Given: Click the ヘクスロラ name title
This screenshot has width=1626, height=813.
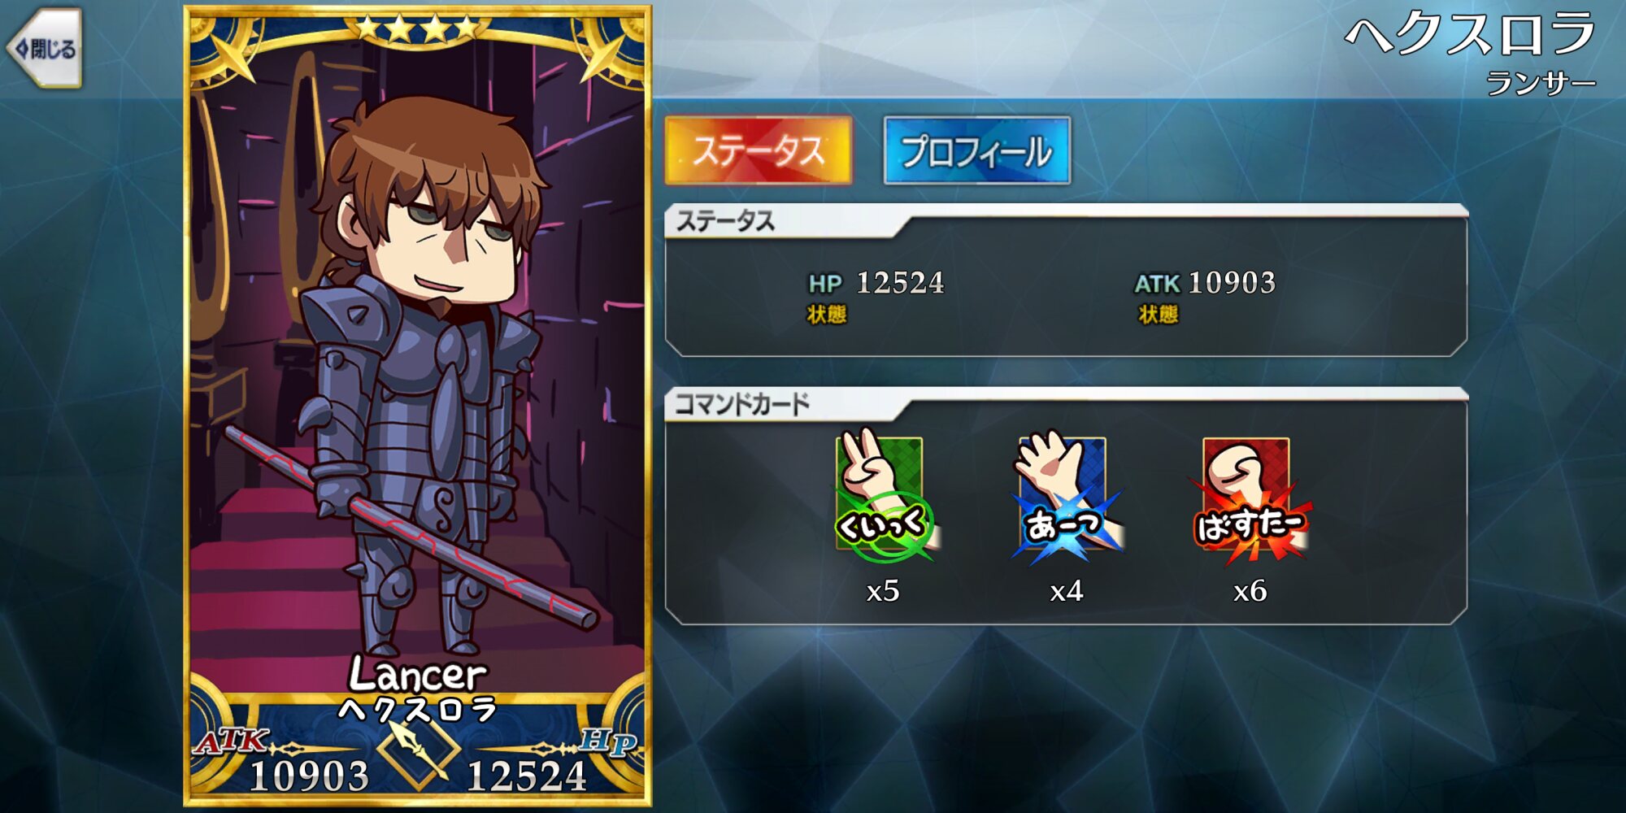Looking at the screenshot, I should coord(1470,34).
